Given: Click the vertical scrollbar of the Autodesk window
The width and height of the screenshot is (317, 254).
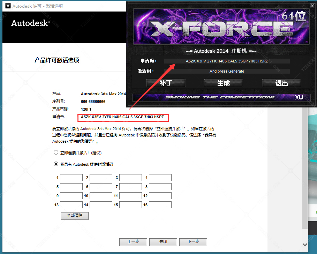Looking at the screenshot, I should pyautogui.click(x=305, y=168).
